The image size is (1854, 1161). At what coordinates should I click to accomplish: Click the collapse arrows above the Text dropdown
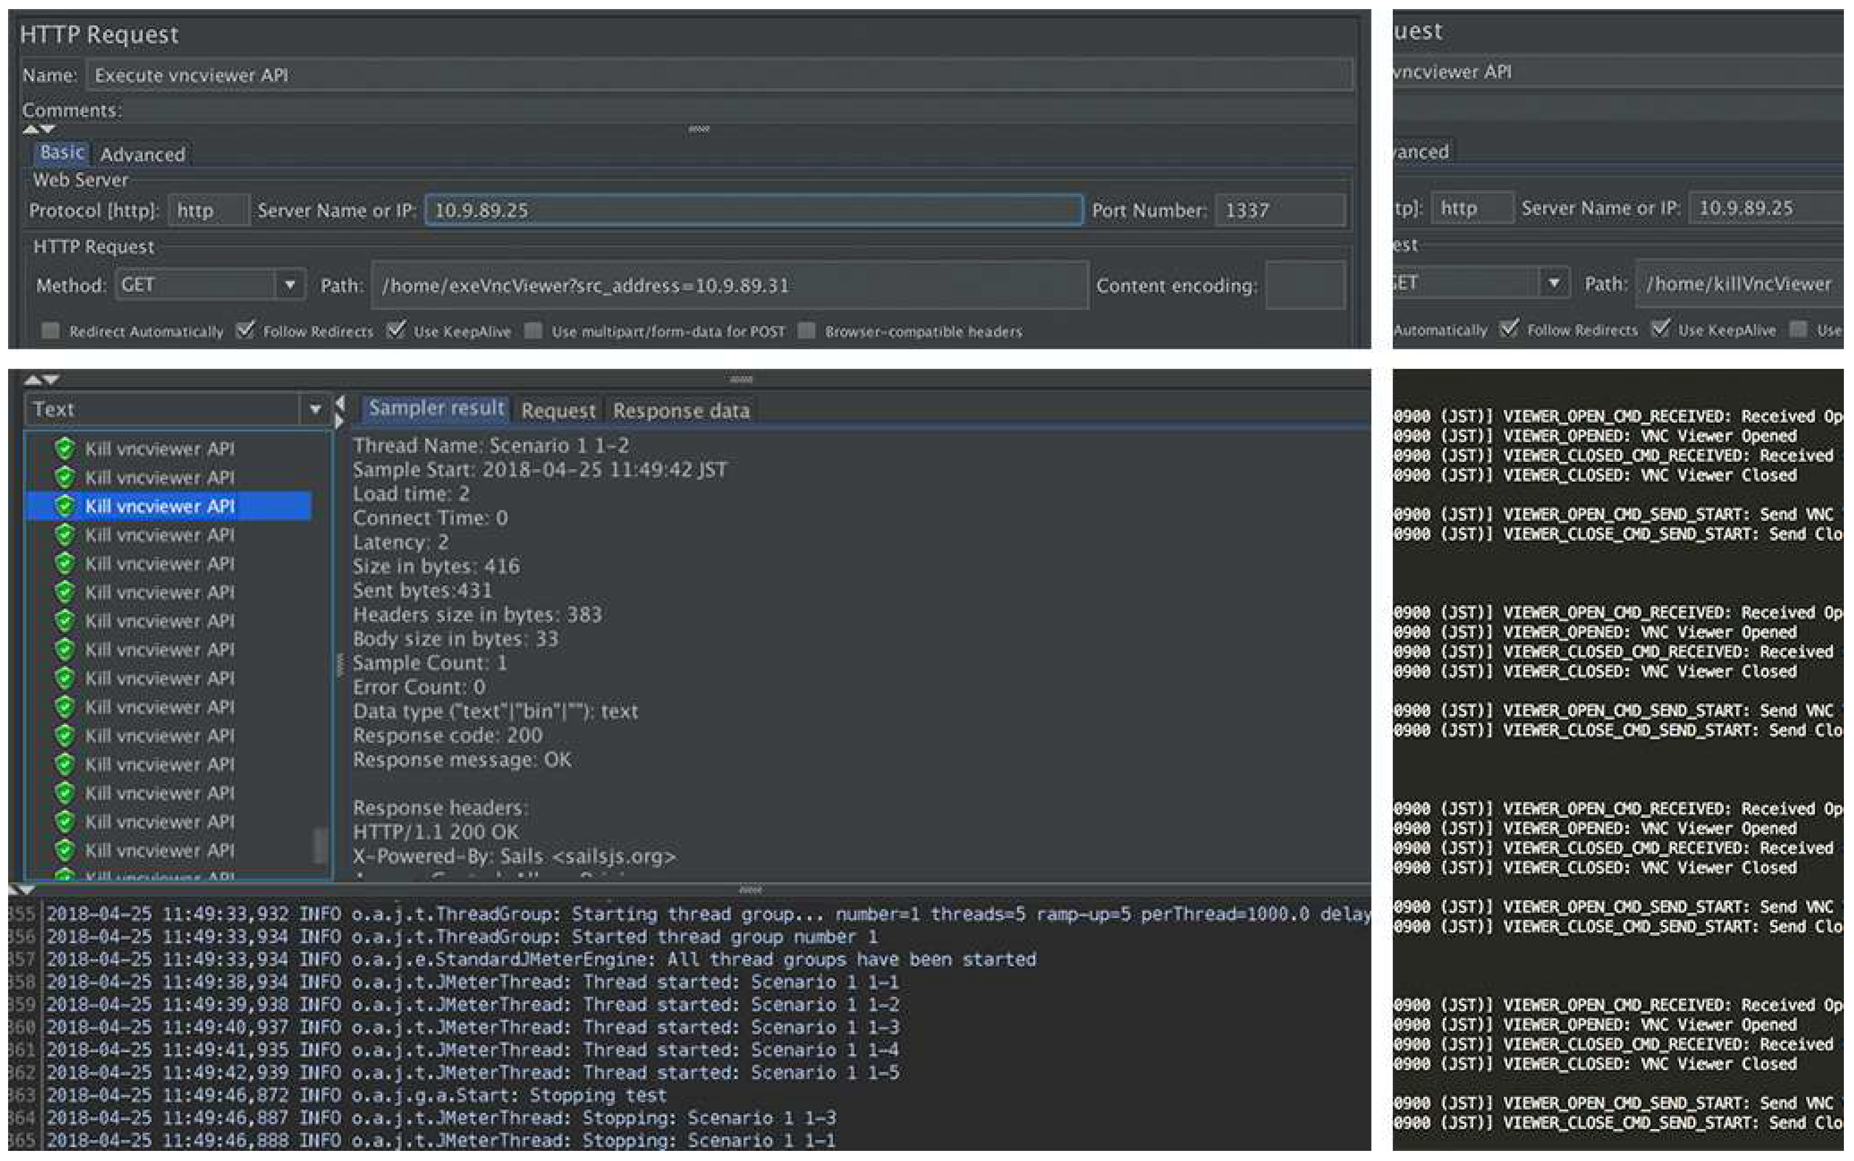point(41,379)
